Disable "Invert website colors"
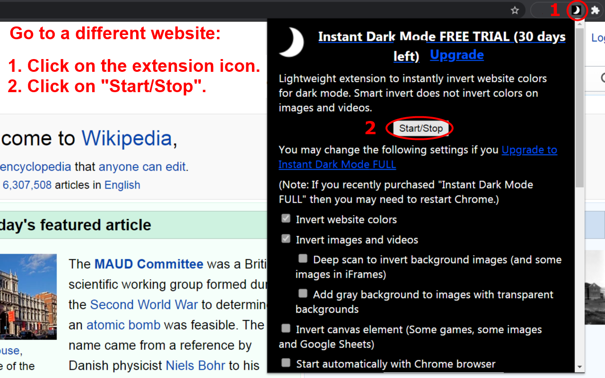This screenshot has height=378, width=605. pos(286,218)
